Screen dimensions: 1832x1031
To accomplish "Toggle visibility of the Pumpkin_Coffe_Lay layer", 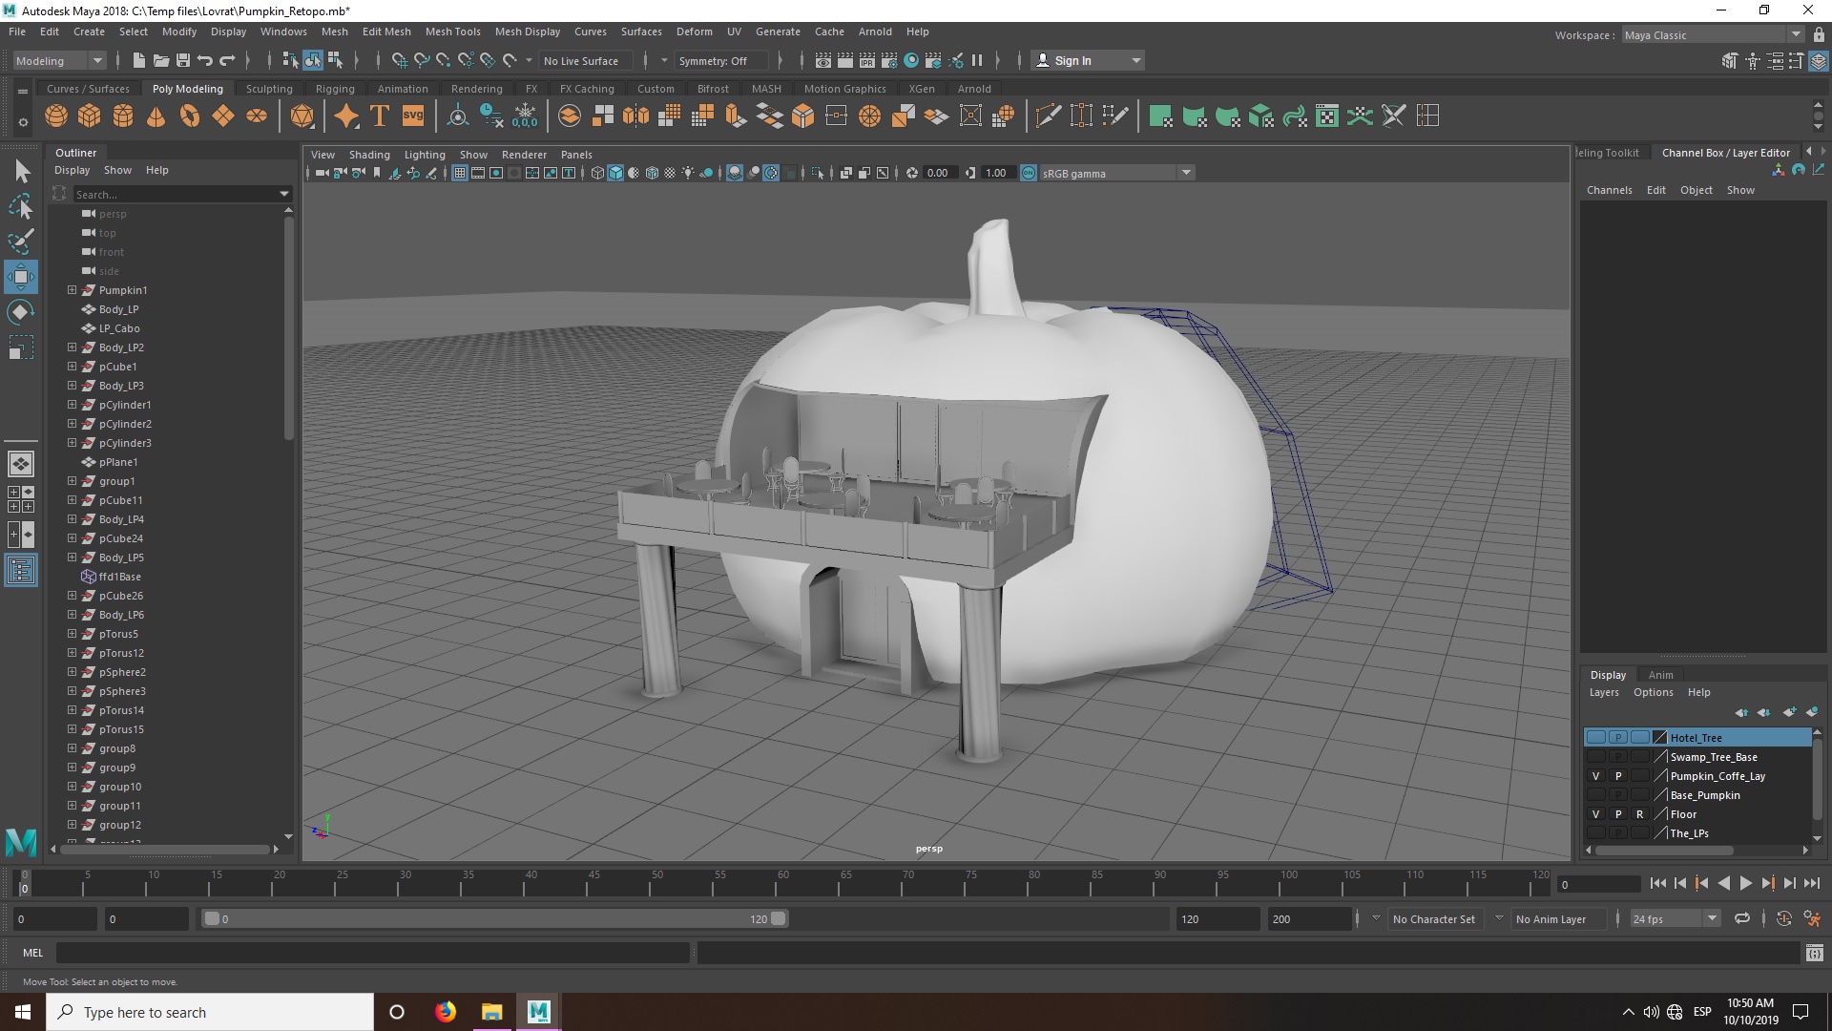I will click(1595, 776).
